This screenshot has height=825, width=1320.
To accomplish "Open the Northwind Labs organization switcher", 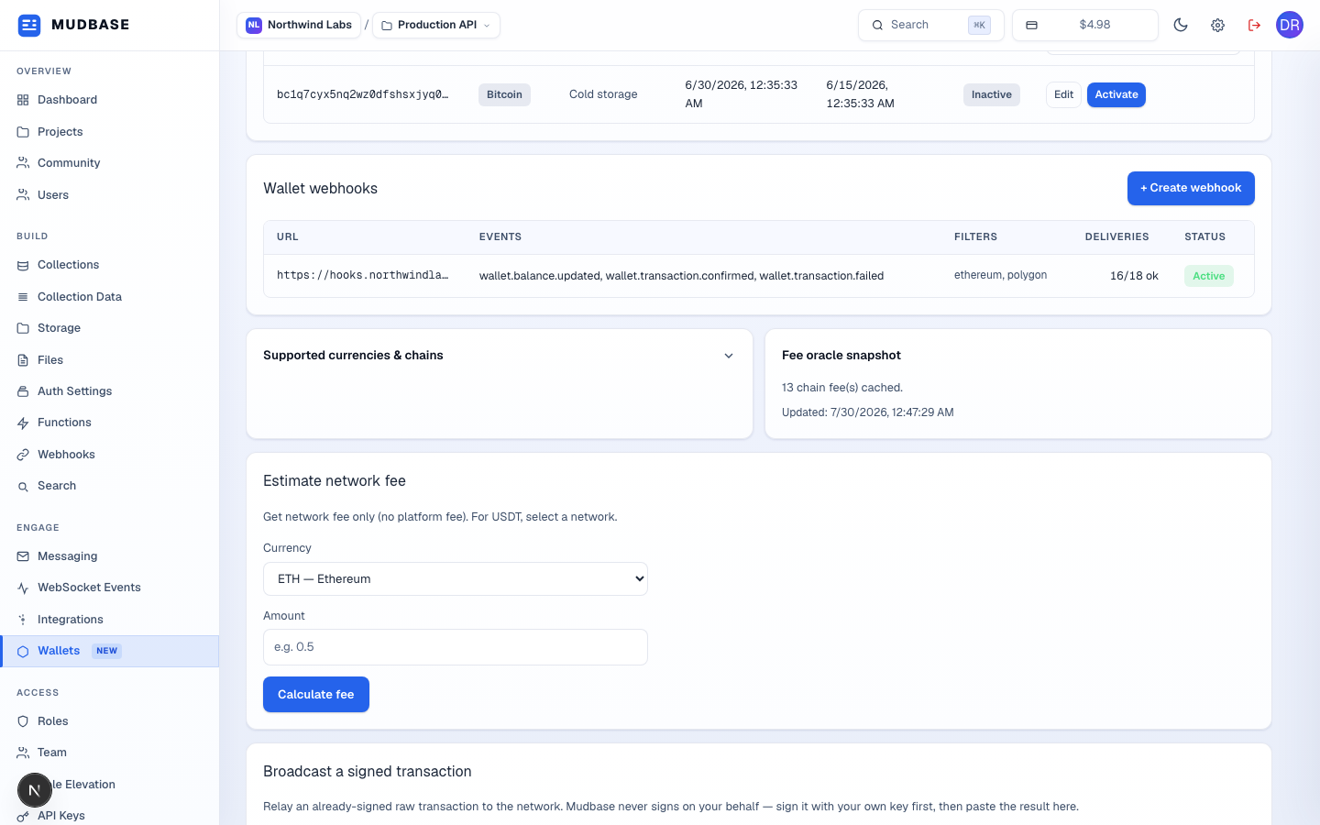I will click(299, 25).
